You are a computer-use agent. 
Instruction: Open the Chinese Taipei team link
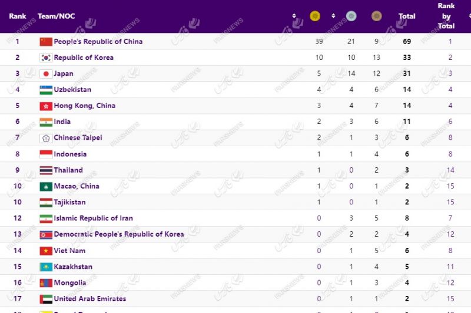[x=78, y=138]
